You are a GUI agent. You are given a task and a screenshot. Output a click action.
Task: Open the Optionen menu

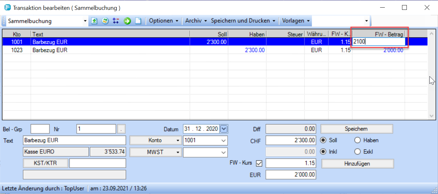pyautogui.click(x=164, y=21)
